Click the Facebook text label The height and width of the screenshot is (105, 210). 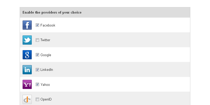click(48, 25)
